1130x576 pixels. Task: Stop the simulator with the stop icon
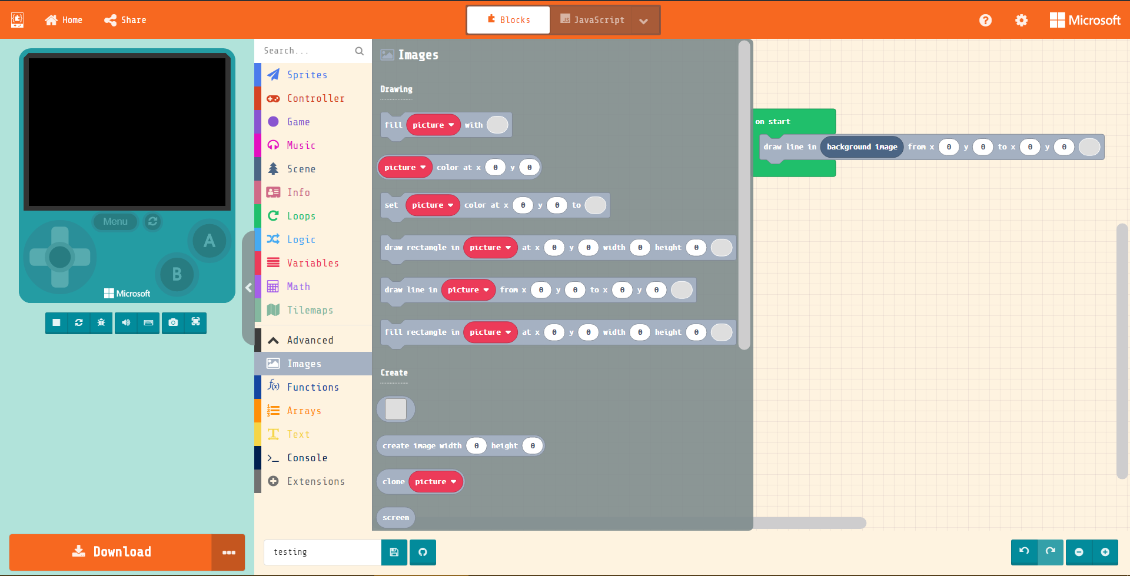click(56, 322)
